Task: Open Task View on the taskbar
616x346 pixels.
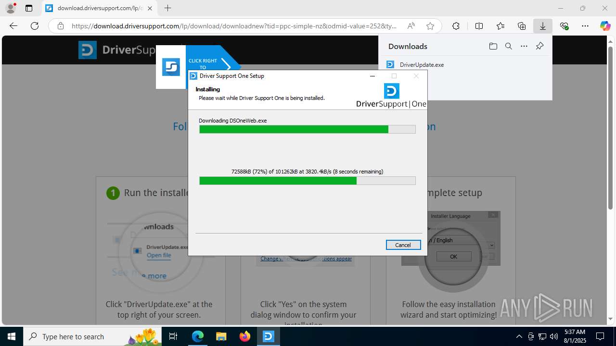Action: [x=173, y=336]
